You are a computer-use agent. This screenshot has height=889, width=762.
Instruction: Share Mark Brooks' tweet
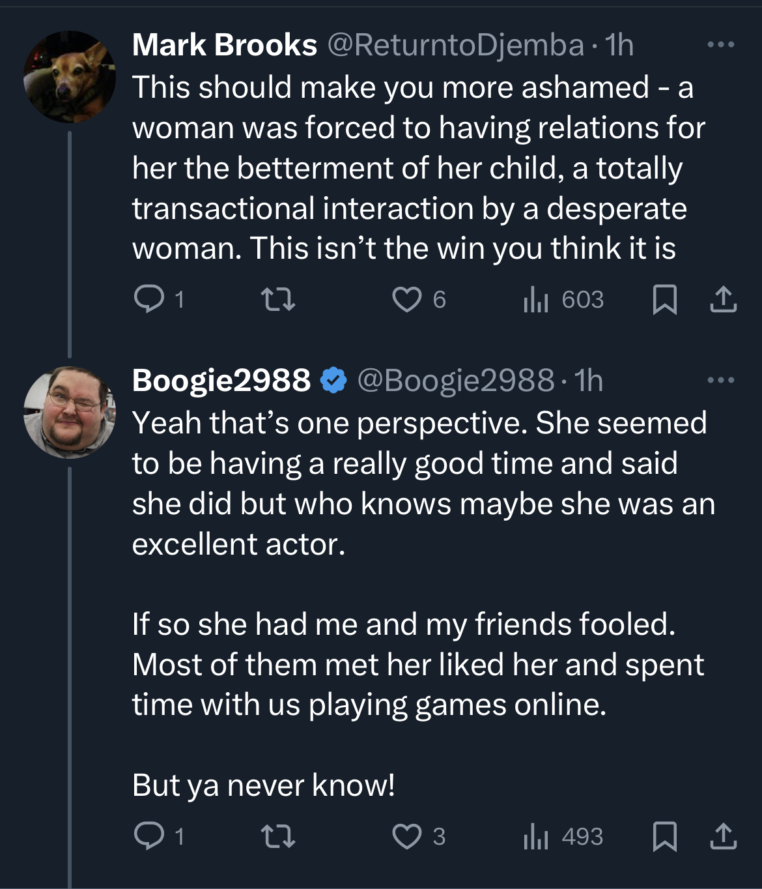[x=722, y=299]
